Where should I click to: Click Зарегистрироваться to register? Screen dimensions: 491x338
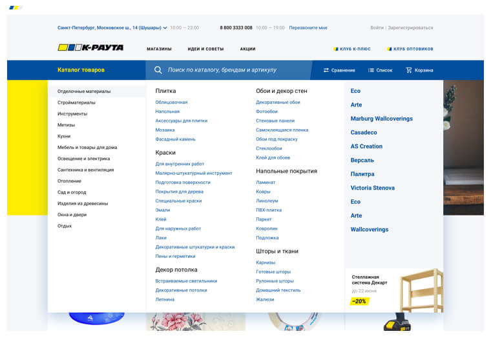point(410,28)
